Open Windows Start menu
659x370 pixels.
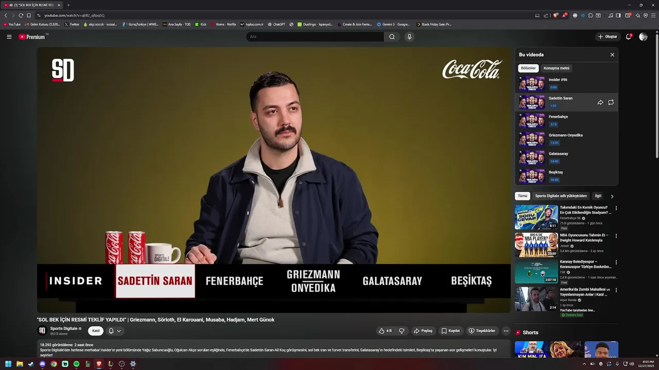[x=8, y=364]
